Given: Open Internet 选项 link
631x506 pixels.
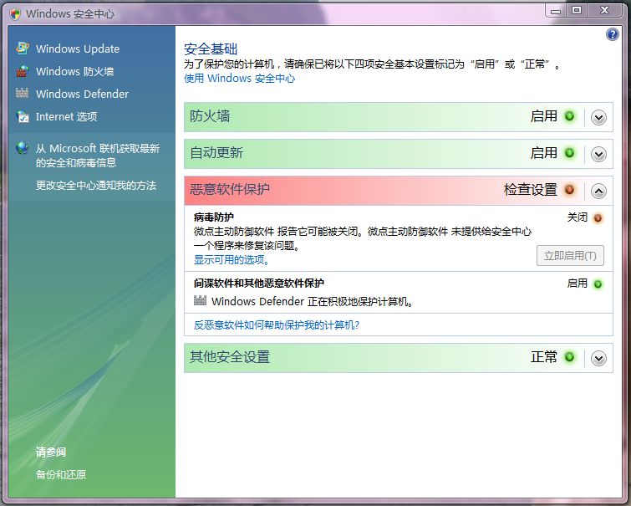Looking at the screenshot, I should coord(66,116).
